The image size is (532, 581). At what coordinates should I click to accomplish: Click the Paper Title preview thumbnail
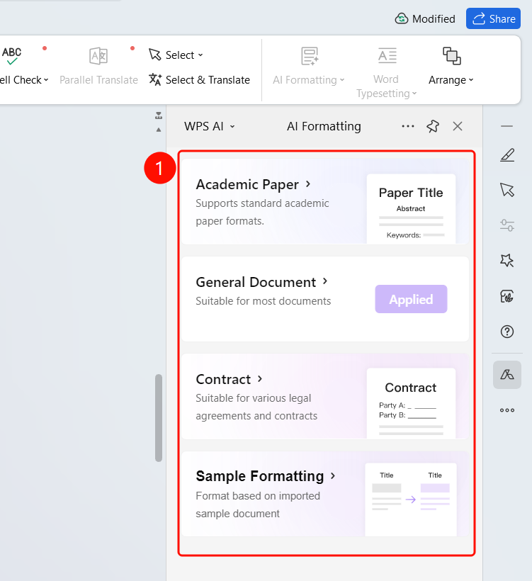[411, 208]
